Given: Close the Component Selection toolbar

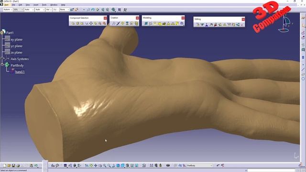Looking at the screenshot, I should pyautogui.click(x=105, y=18).
